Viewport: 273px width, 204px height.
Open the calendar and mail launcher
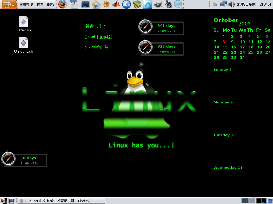pos(74,4)
